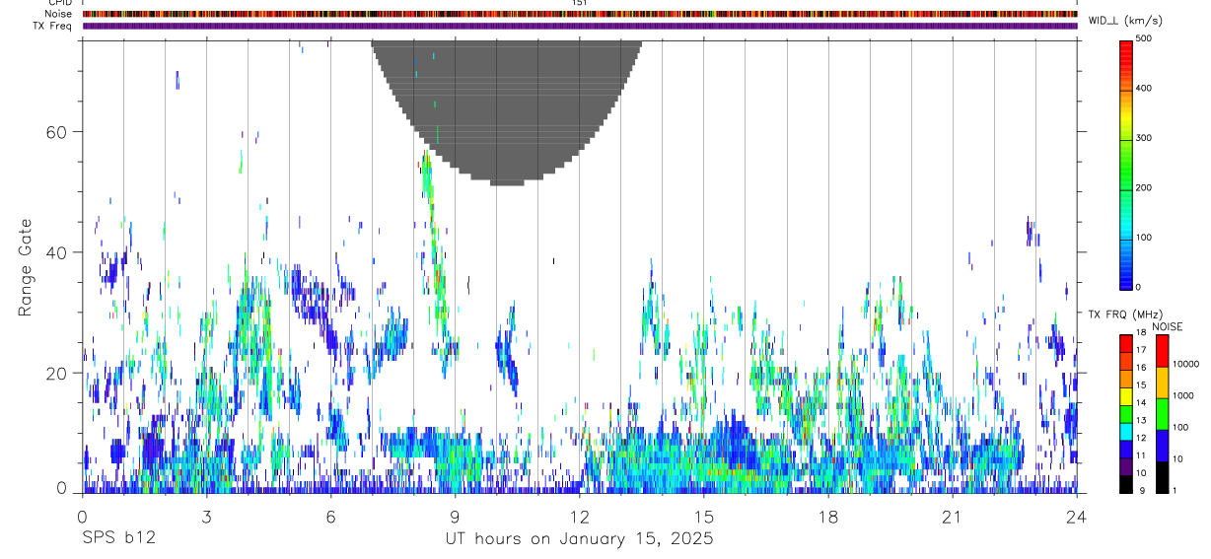Click the spectral width color bar near 500
The width and height of the screenshot is (1211, 559).
pyautogui.click(x=1125, y=43)
